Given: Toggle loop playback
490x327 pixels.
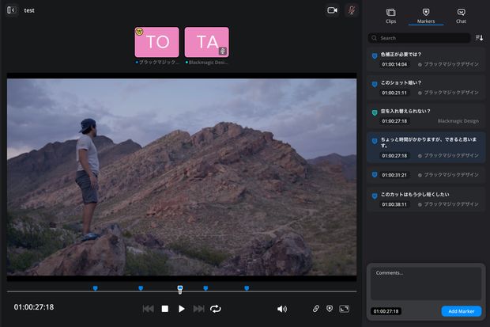Looking at the screenshot, I should [216, 309].
